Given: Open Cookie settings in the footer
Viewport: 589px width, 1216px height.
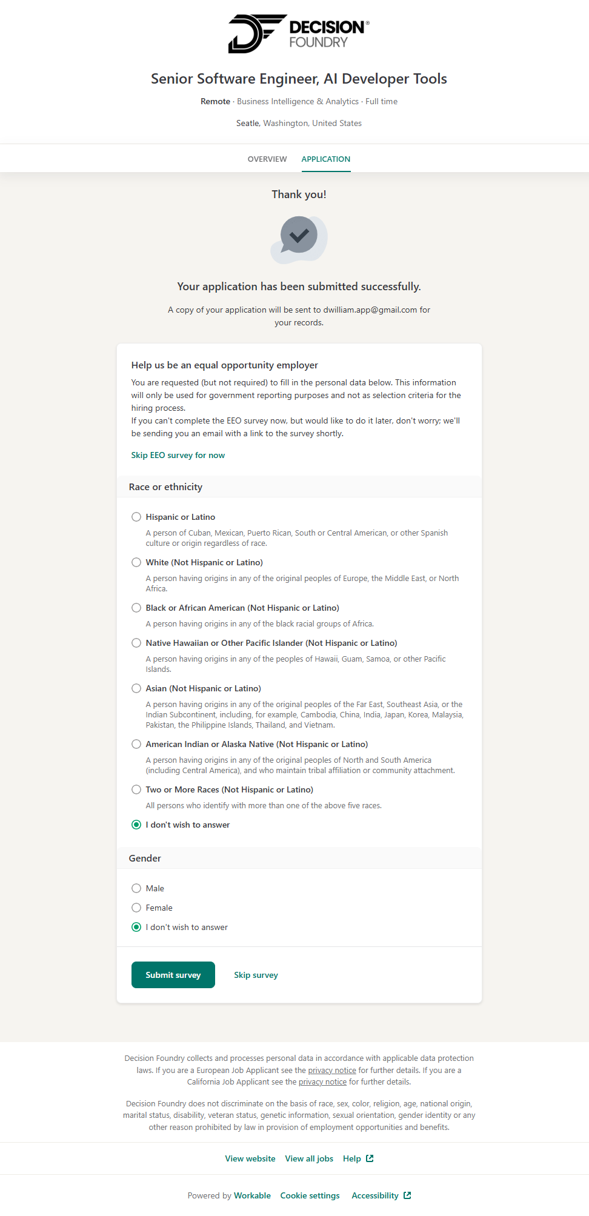Looking at the screenshot, I should pos(310,1195).
